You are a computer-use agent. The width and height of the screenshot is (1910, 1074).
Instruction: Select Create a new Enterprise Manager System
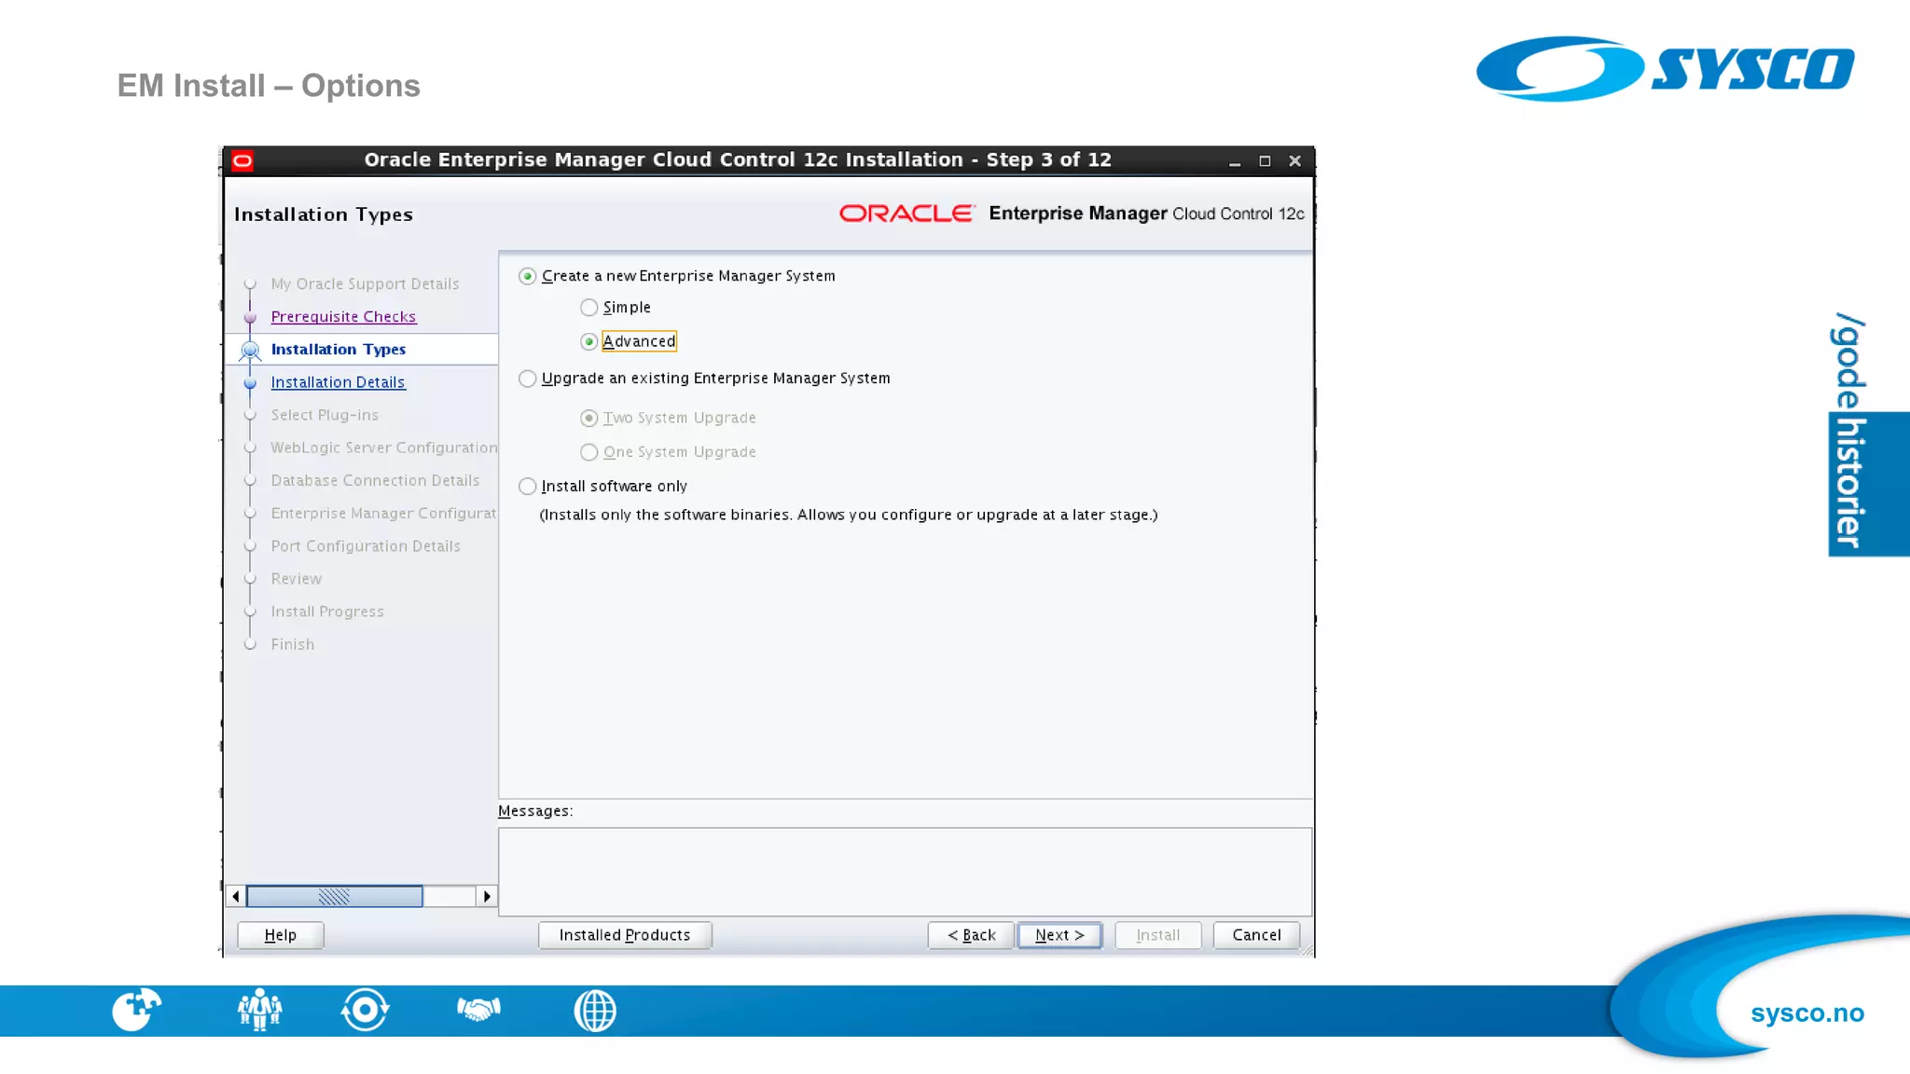tap(528, 276)
